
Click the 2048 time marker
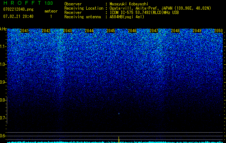(x=175, y=31)
